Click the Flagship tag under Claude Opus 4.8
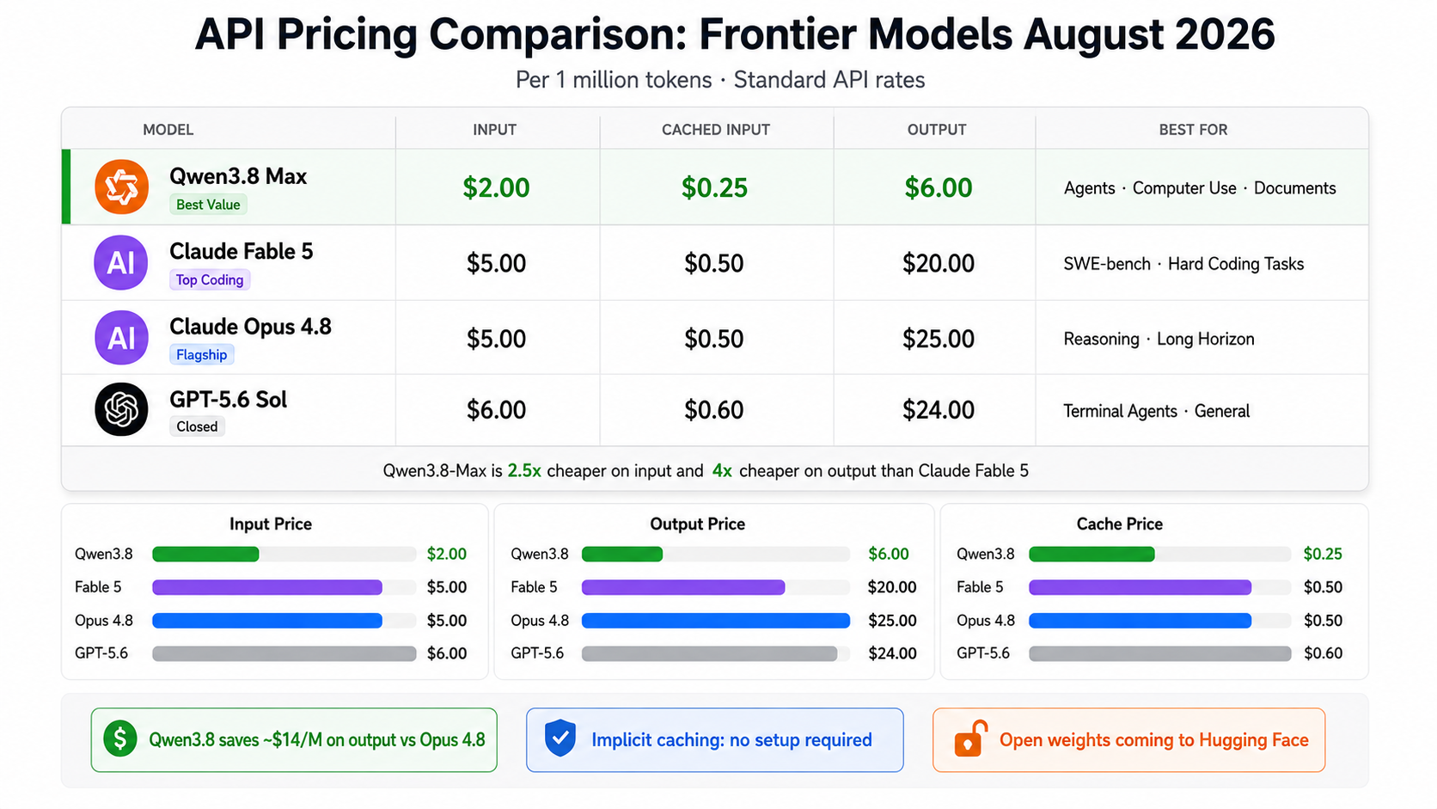The image size is (1437, 809). [x=202, y=354]
